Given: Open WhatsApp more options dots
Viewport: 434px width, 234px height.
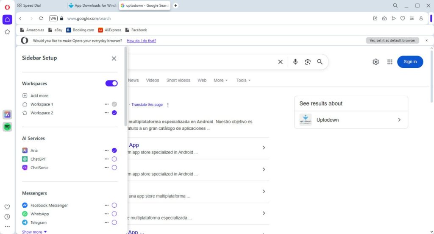Looking at the screenshot, I should (106, 214).
